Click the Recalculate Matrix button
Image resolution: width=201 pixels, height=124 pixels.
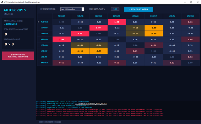coord(138,9)
